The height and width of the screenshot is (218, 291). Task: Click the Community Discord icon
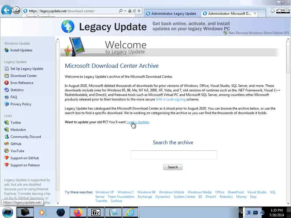click(x=7, y=137)
